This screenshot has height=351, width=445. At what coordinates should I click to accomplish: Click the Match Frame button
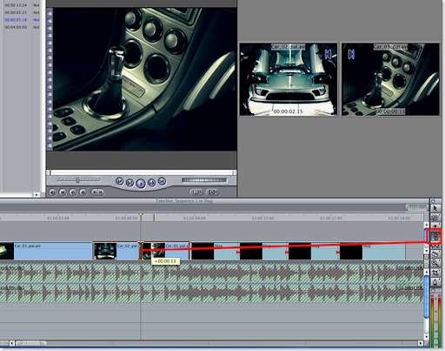[52, 192]
